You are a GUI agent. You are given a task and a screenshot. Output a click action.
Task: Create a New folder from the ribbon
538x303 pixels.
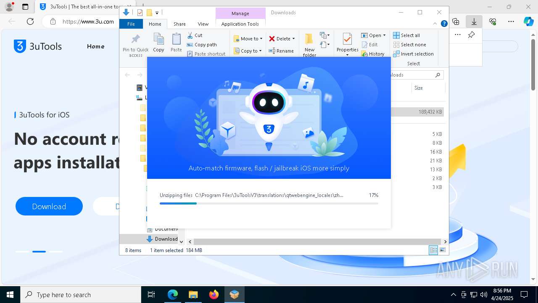tap(309, 45)
